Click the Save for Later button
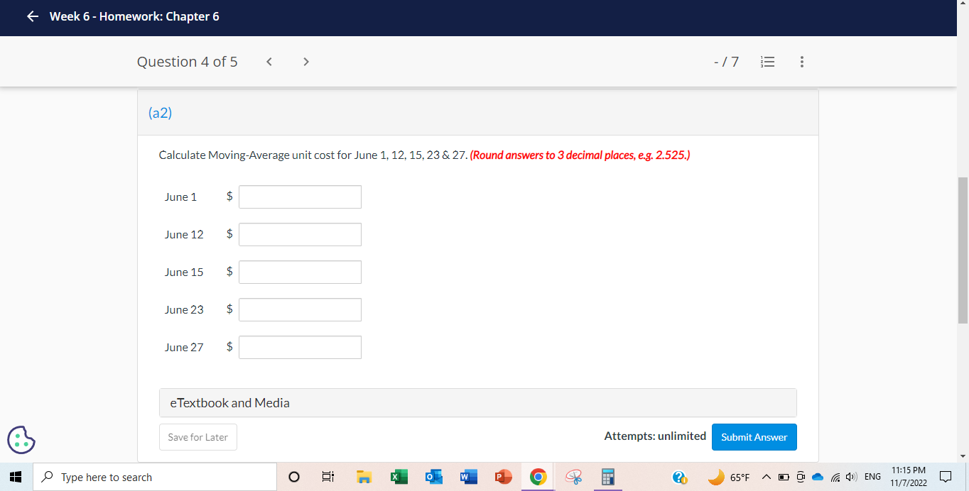969x491 pixels. point(198,437)
